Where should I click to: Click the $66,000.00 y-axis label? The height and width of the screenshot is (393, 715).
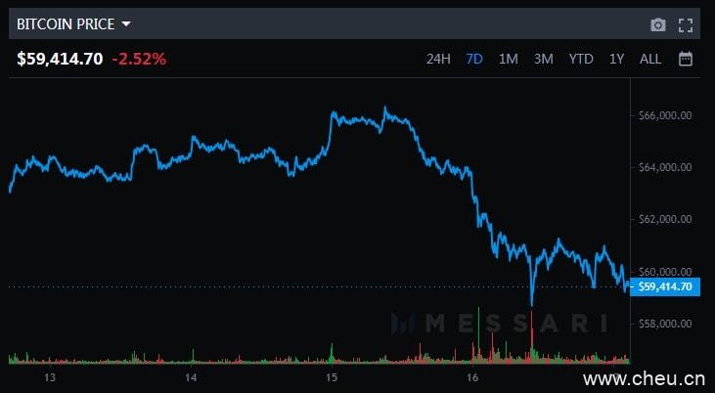665,115
